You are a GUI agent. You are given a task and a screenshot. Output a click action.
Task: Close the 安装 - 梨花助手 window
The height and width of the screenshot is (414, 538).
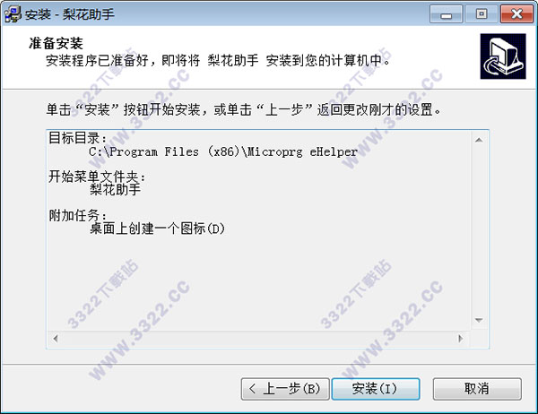click(516, 14)
